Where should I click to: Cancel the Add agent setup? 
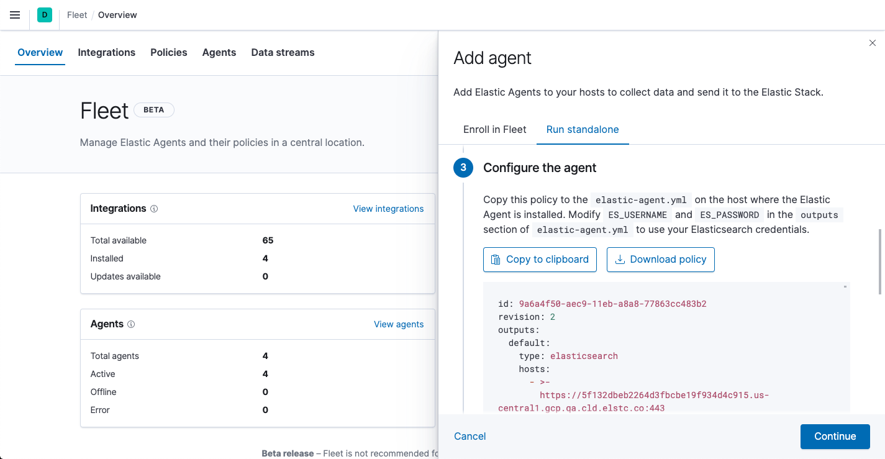[x=470, y=436]
